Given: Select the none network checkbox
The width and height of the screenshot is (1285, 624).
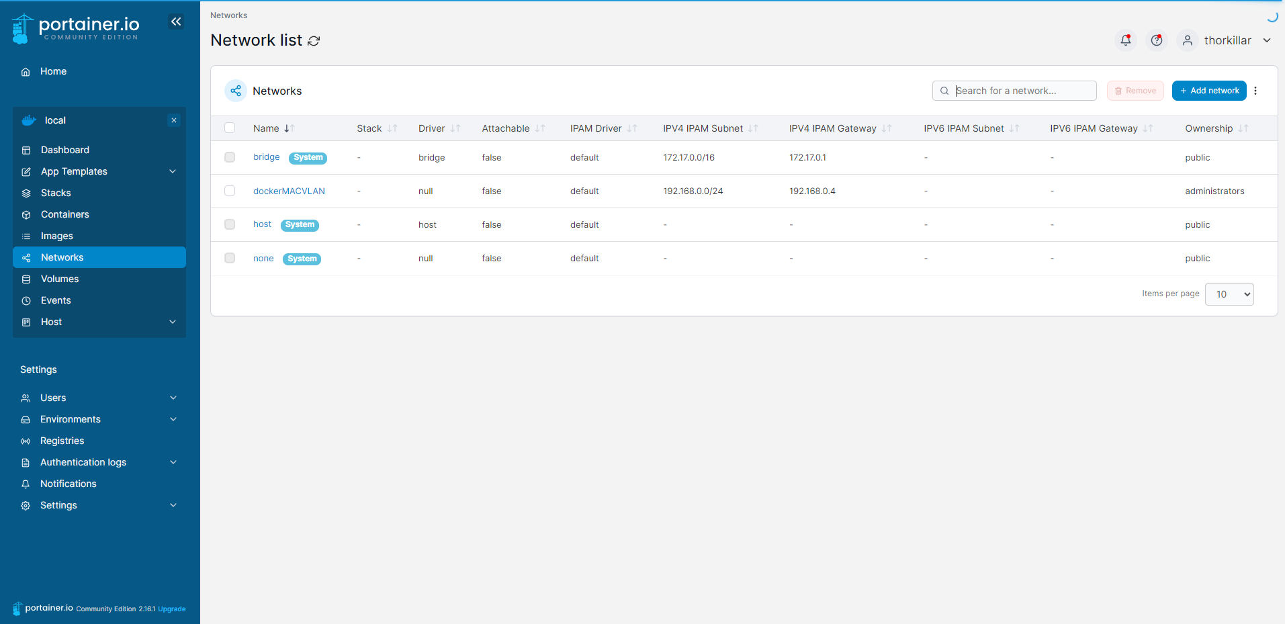Looking at the screenshot, I should click(x=230, y=258).
